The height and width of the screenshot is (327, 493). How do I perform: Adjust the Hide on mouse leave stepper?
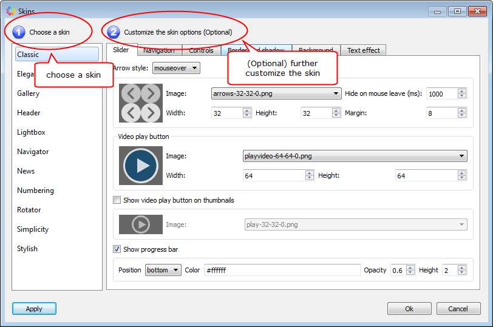462,93
